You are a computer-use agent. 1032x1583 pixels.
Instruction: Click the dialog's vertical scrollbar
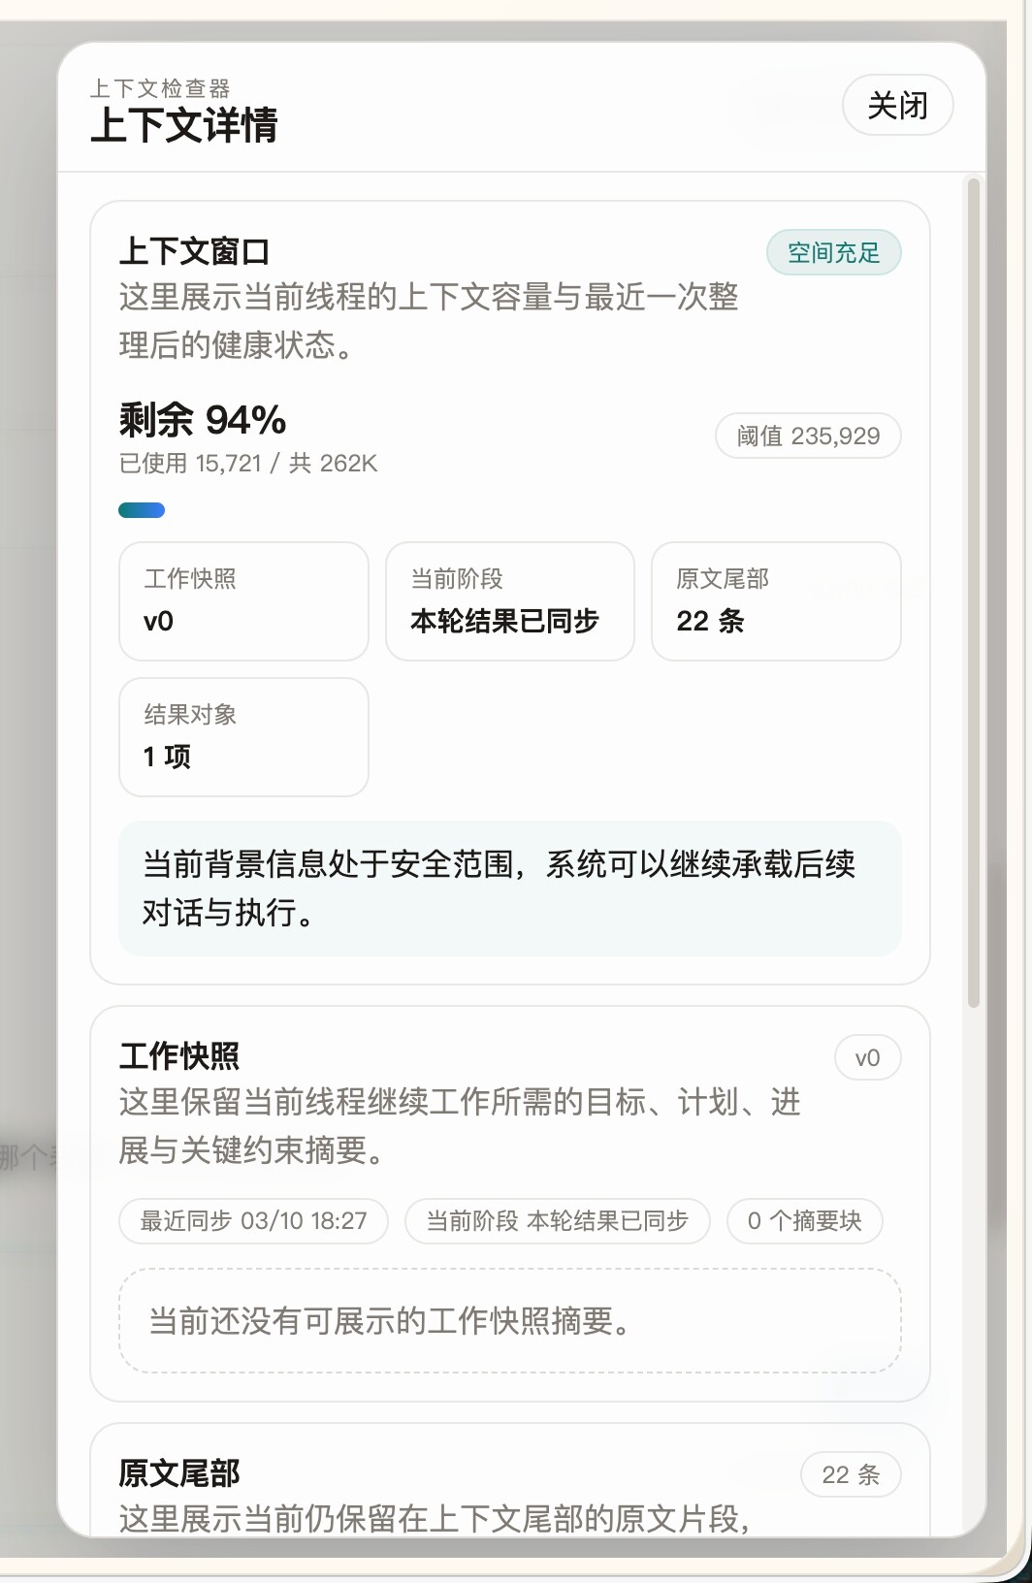[x=973, y=592]
